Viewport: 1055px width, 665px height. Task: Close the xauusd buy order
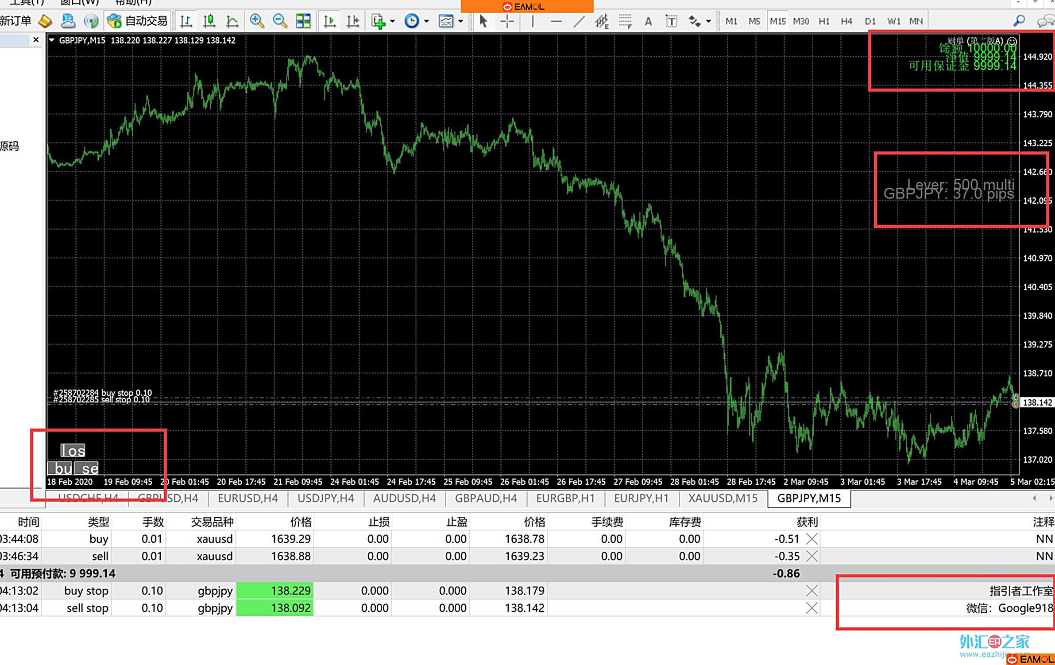pos(812,539)
